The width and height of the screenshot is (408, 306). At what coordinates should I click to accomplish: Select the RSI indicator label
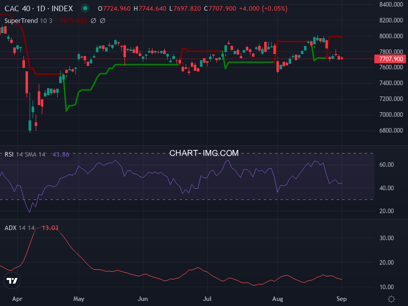pos(9,155)
